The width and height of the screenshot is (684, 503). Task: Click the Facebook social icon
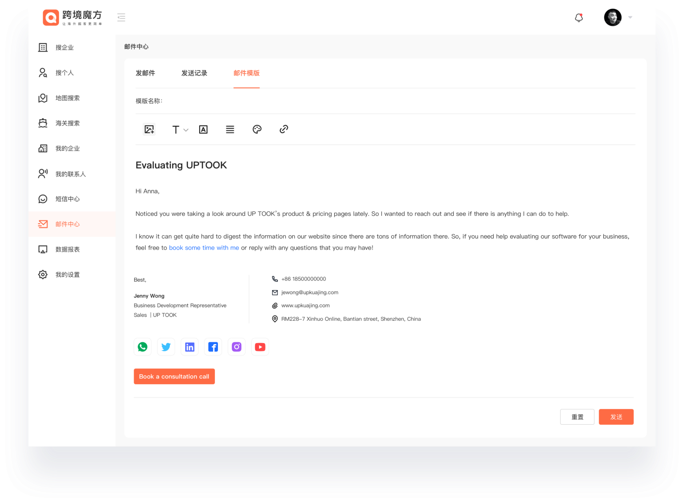click(x=213, y=347)
